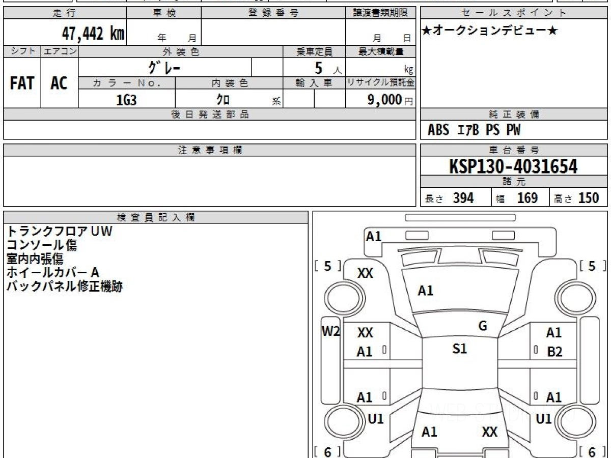Click the seating capacity value 5 人

(328, 68)
